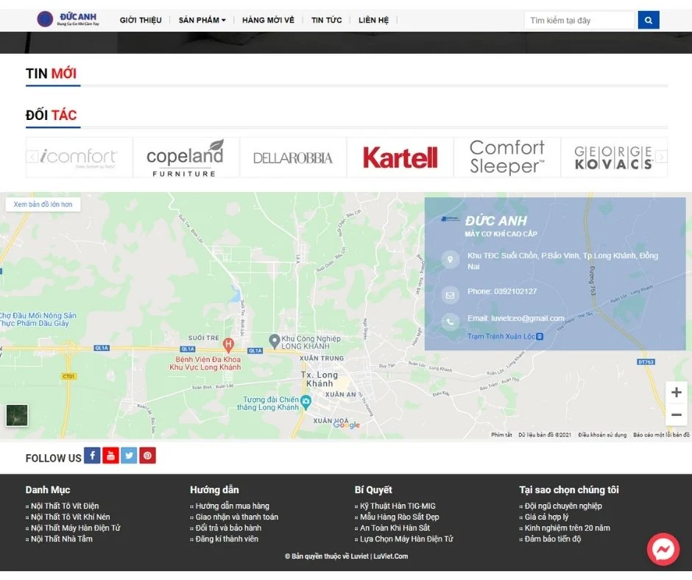Open the Messenger chat bubble
This screenshot has height=580, width=692.
[x=663, y=550]
